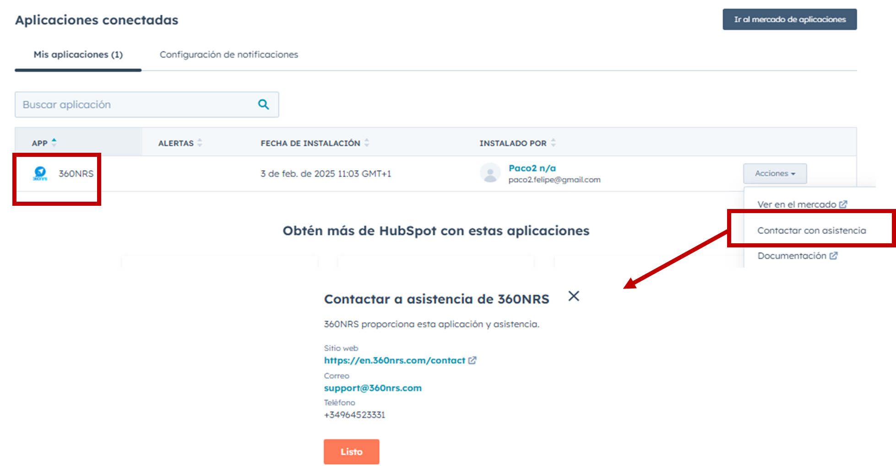Sort by ALERTAS column
The width and height of the screenshot is (896, 466).
[200, 143]
